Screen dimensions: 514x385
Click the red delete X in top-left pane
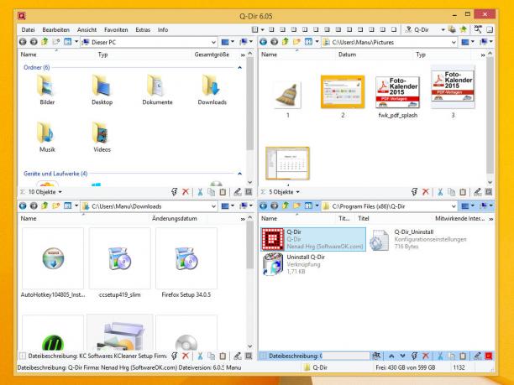coord(186,192)
